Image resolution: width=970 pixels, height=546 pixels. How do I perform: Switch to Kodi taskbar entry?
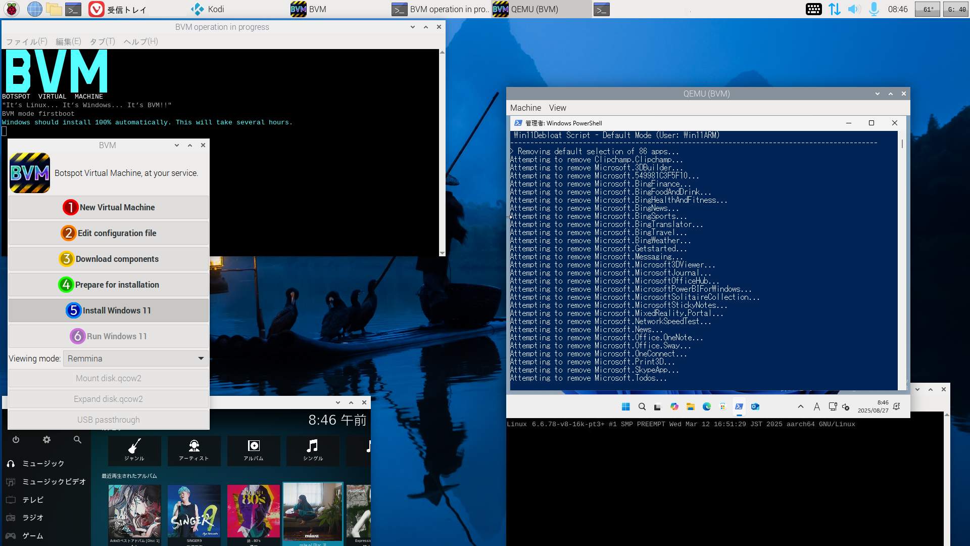click(208, 9)
